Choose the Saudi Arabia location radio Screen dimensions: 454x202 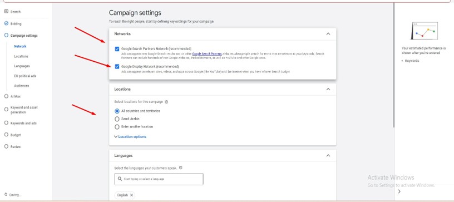(117, 119)
